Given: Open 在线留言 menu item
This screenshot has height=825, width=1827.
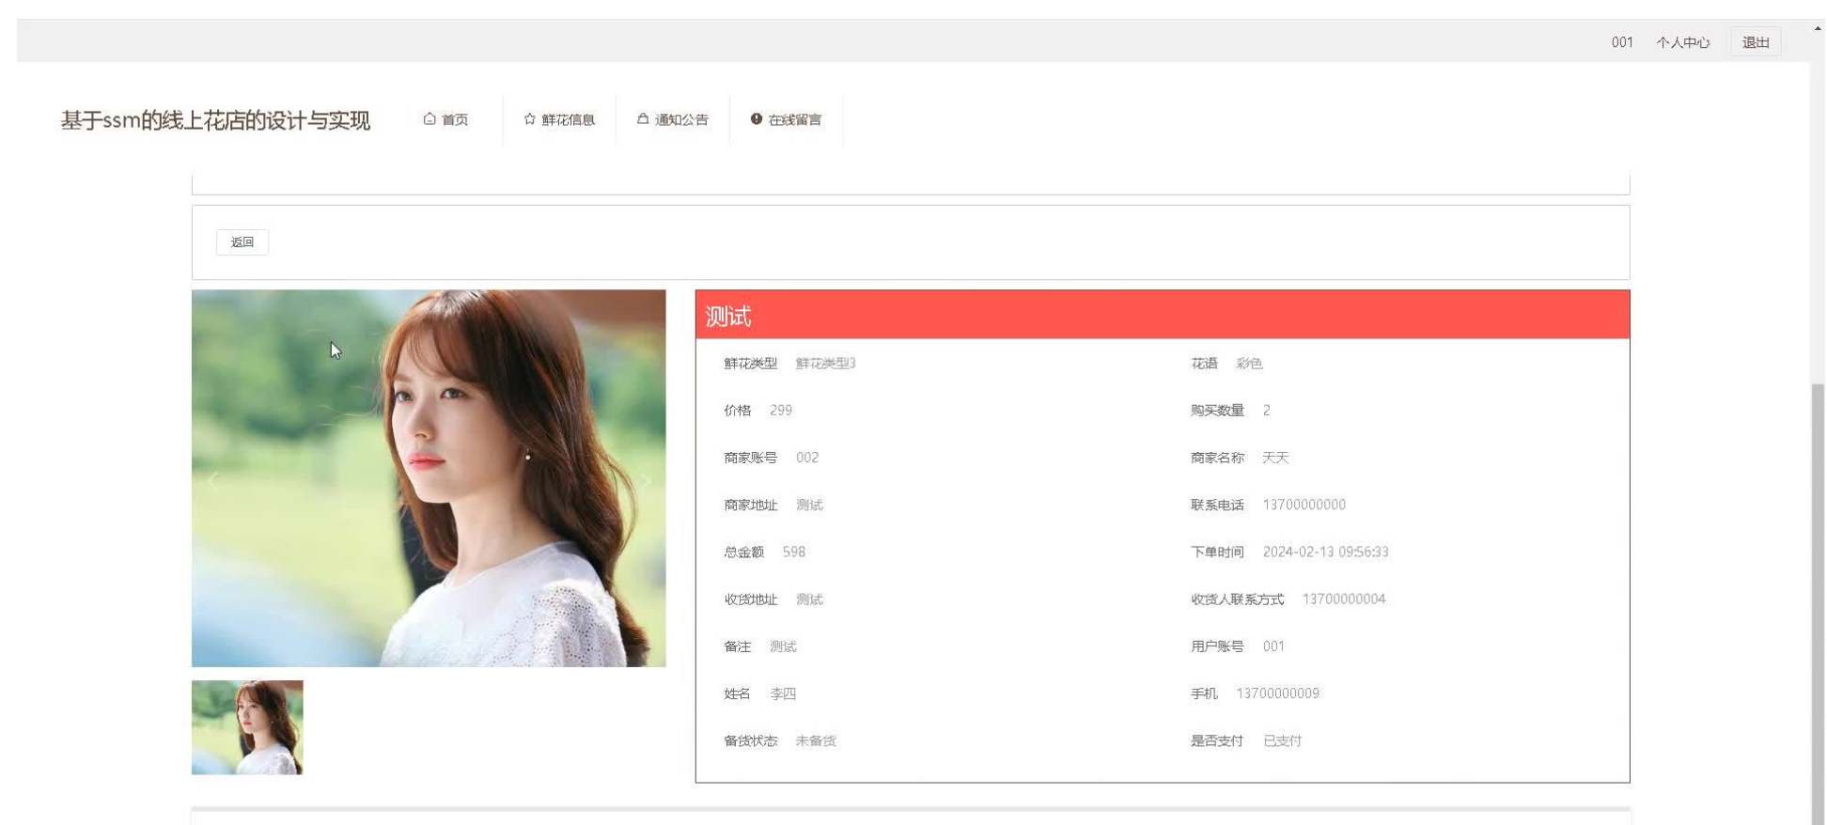Looking at the screenshot, I should coord(787,119).
